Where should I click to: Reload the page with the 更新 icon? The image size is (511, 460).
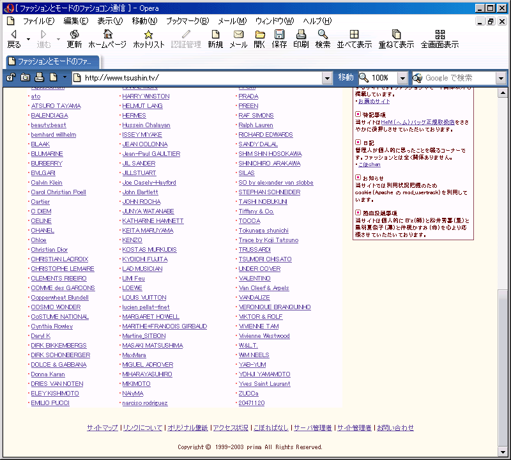pos(74,39)
